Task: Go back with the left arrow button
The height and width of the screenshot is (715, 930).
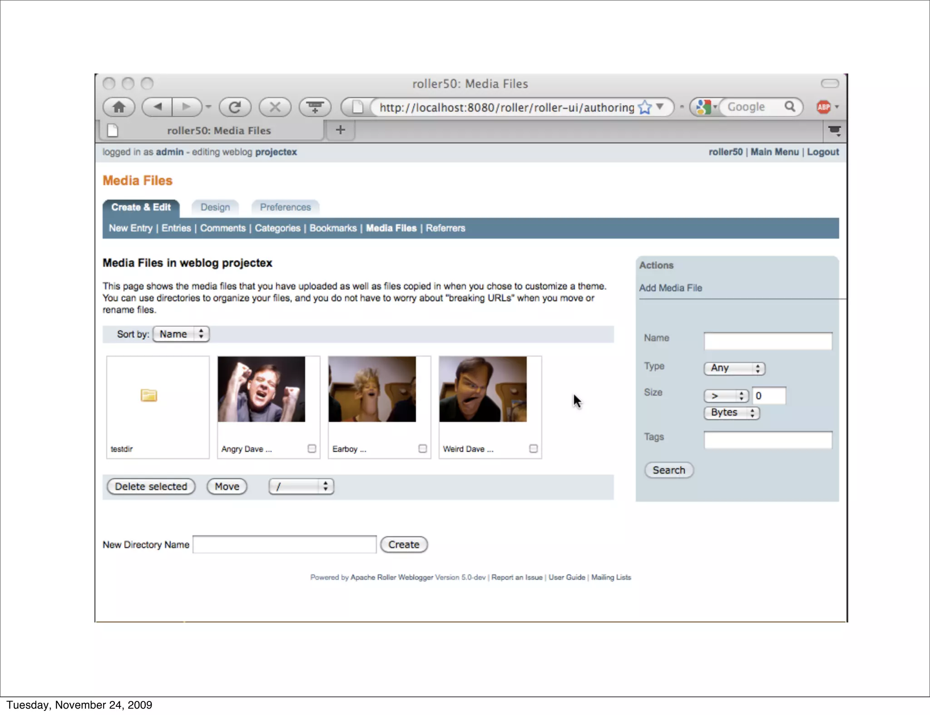Action: pos(158,107)
